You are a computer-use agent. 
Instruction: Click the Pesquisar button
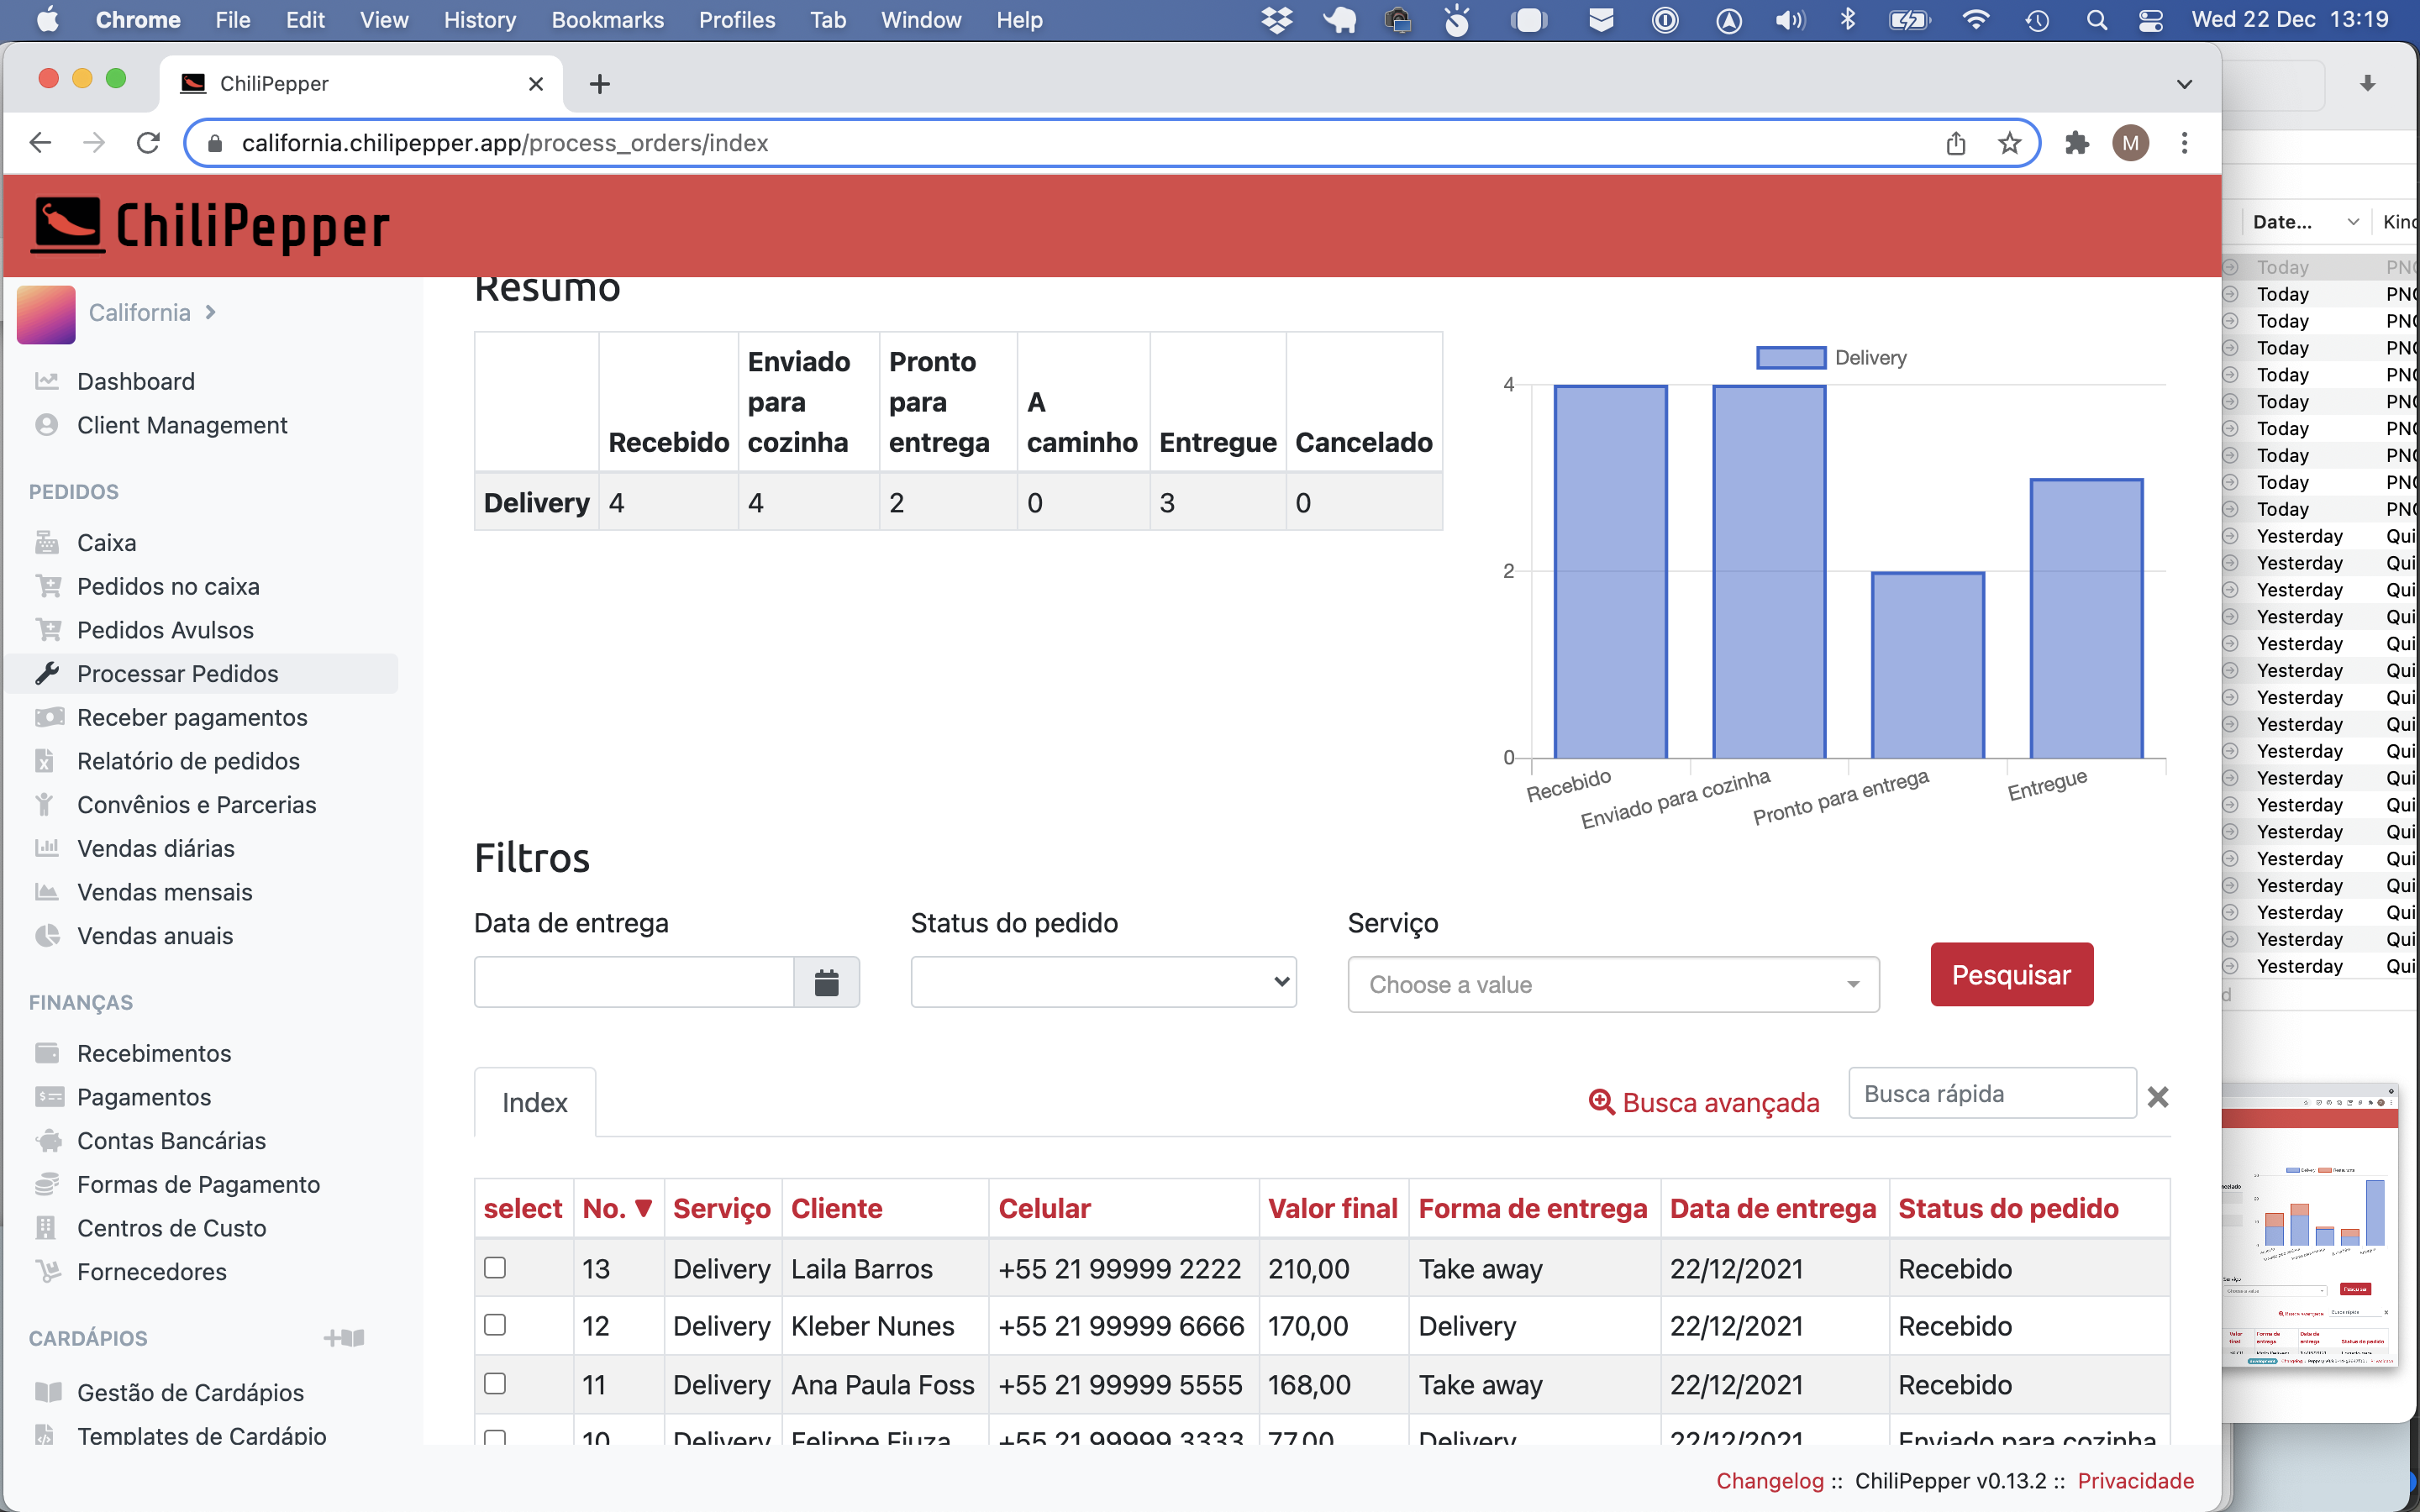[2011, 974]
